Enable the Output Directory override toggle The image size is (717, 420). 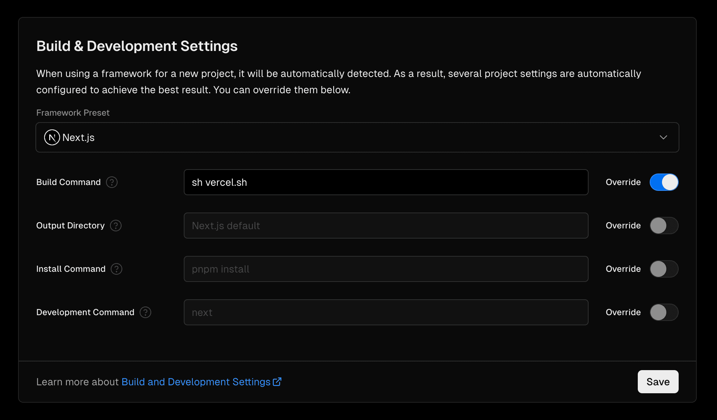(x=664, y=226)
